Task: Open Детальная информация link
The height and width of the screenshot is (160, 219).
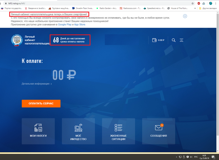Action: (37, 84)
